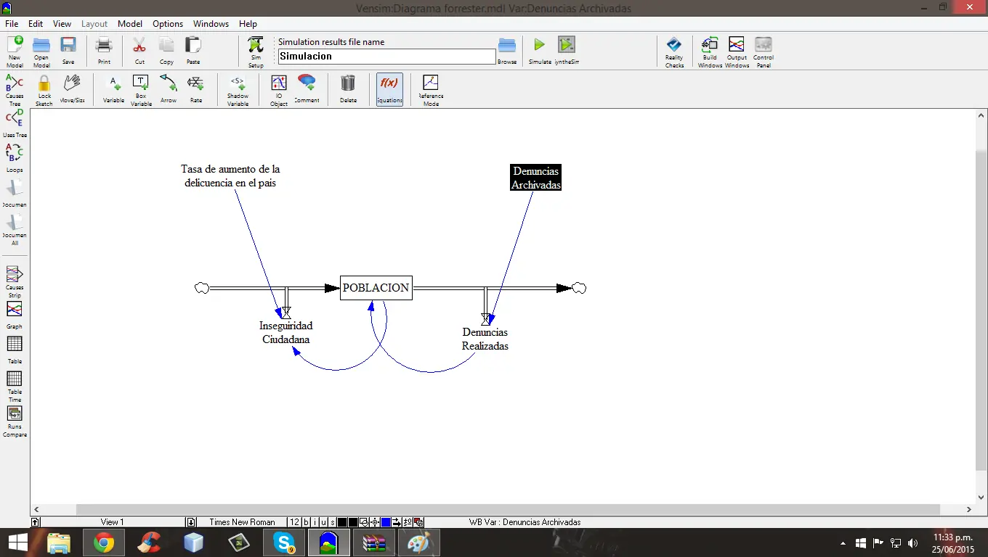Open the Graph analysis tool

(15, 315)
